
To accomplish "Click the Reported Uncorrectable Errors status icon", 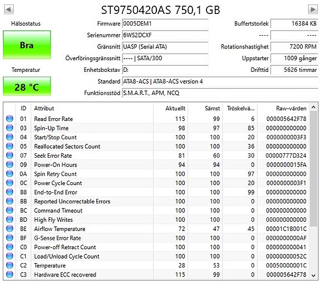I will [x=9, y=201].
